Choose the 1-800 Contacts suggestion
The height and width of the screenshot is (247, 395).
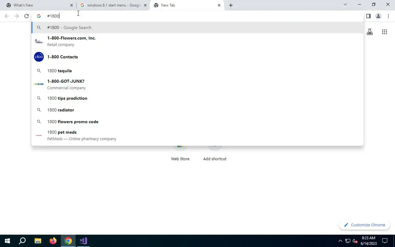coord(197,57)
